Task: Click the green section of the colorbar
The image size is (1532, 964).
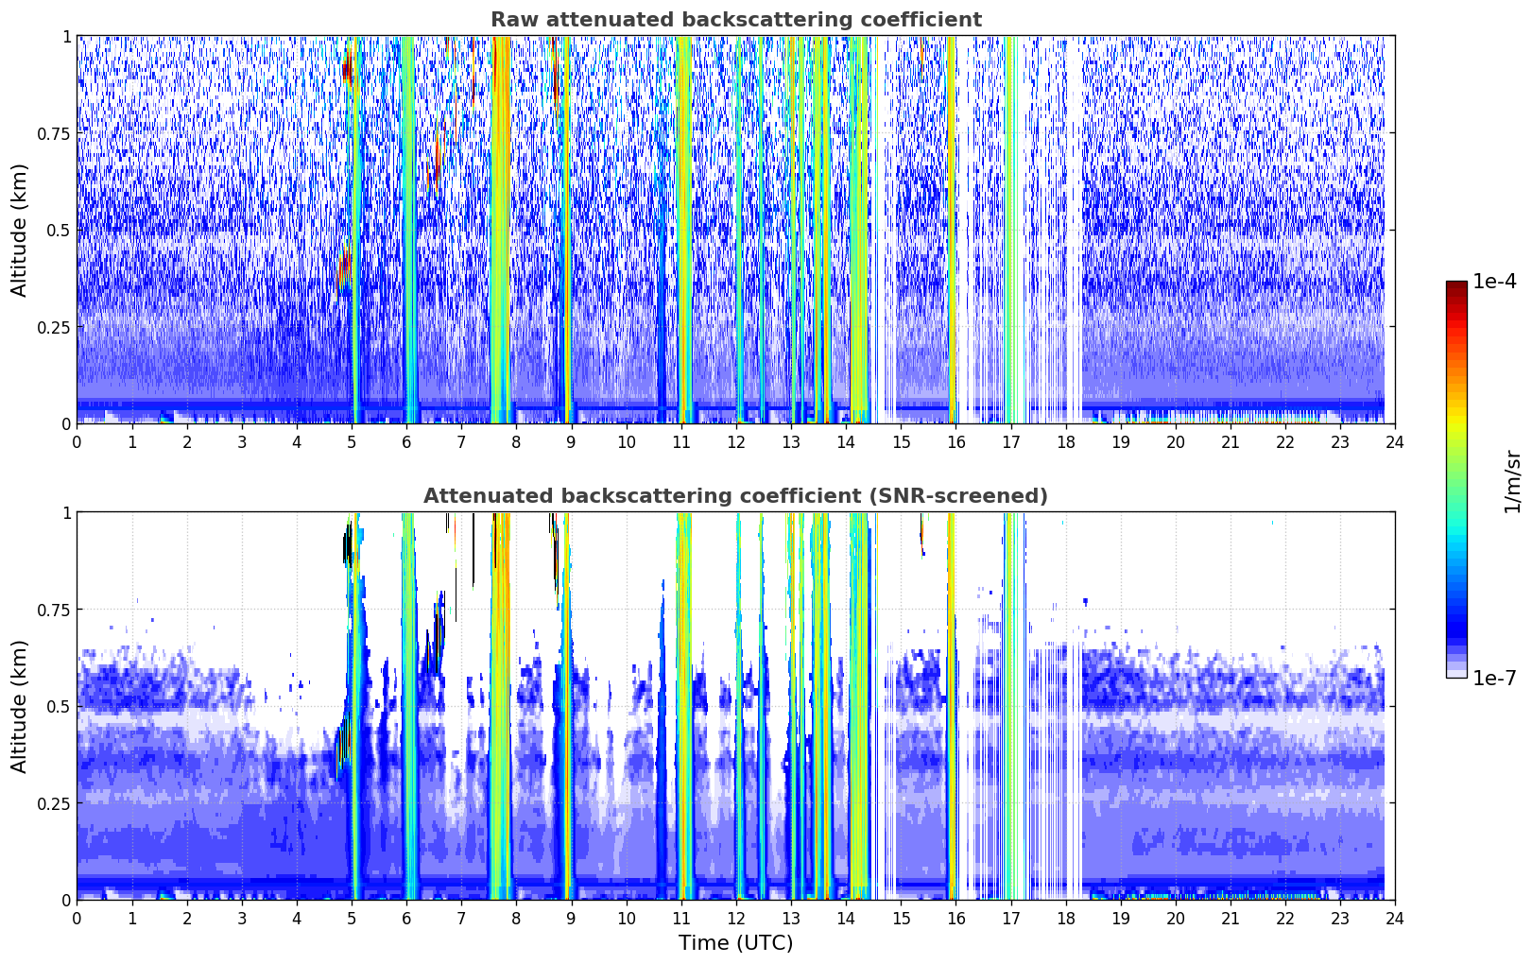Action: pos(1456,473)
